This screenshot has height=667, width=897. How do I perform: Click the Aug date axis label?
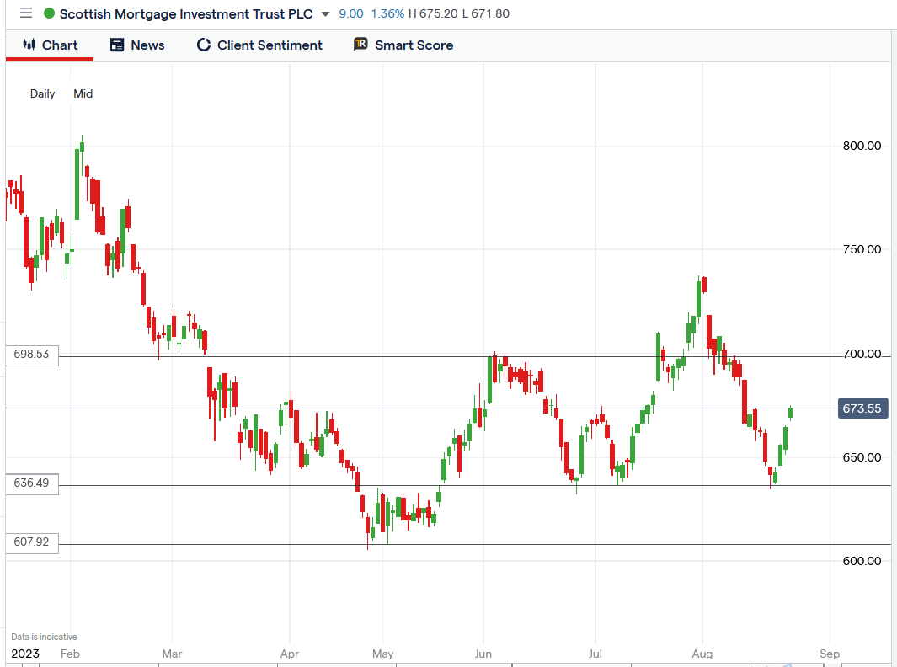(702, 654)
